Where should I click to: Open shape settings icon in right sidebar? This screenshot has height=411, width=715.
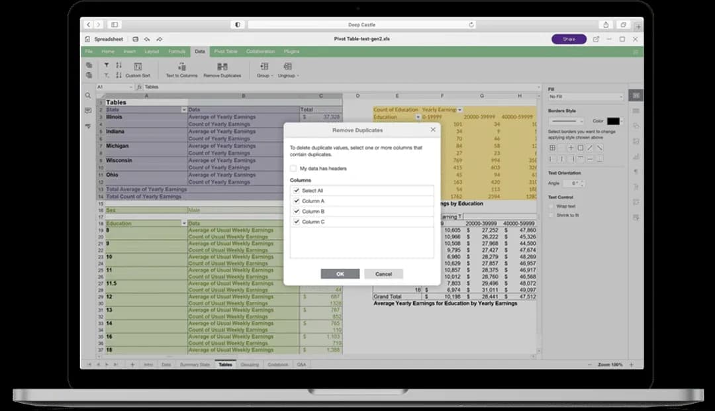tap(636, 126)
